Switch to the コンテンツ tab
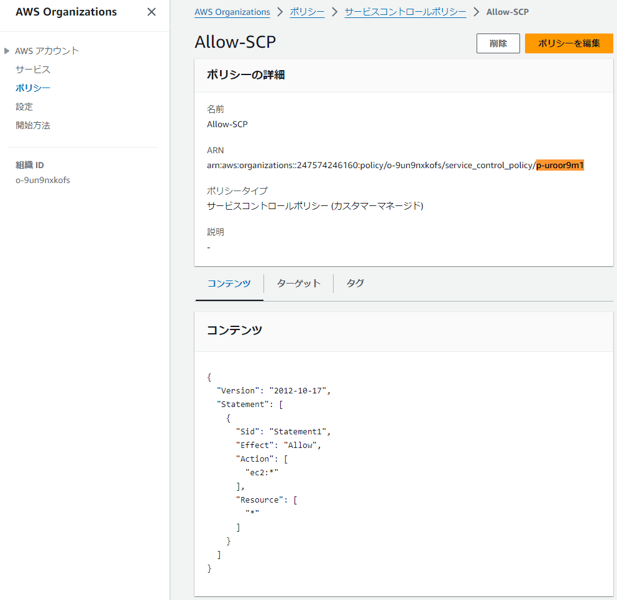 [x=229, y=284]
